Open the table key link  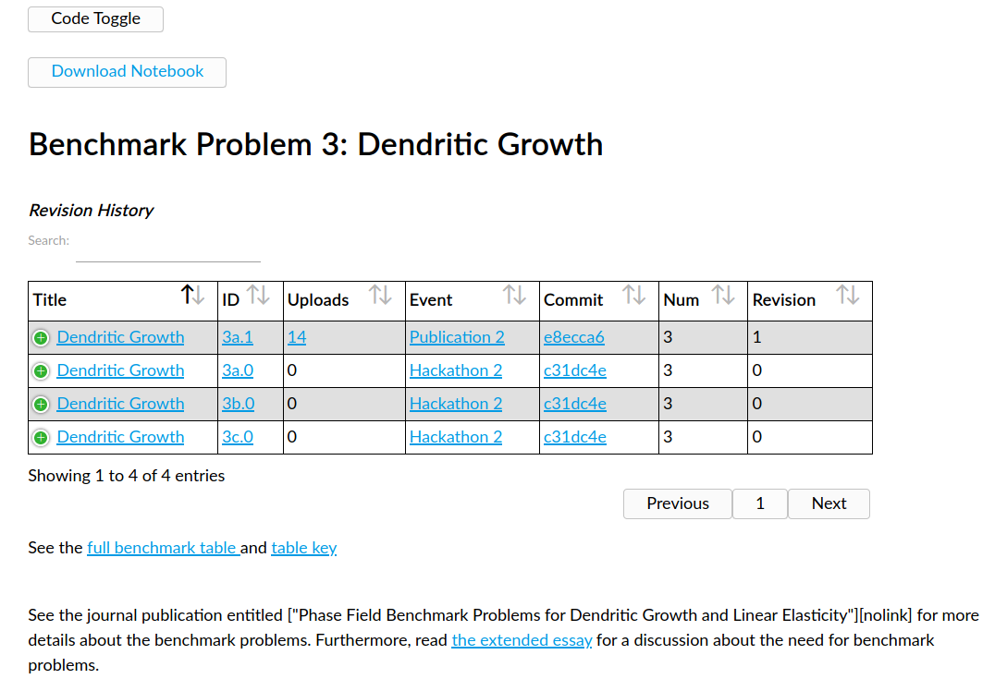click(304, 548)
